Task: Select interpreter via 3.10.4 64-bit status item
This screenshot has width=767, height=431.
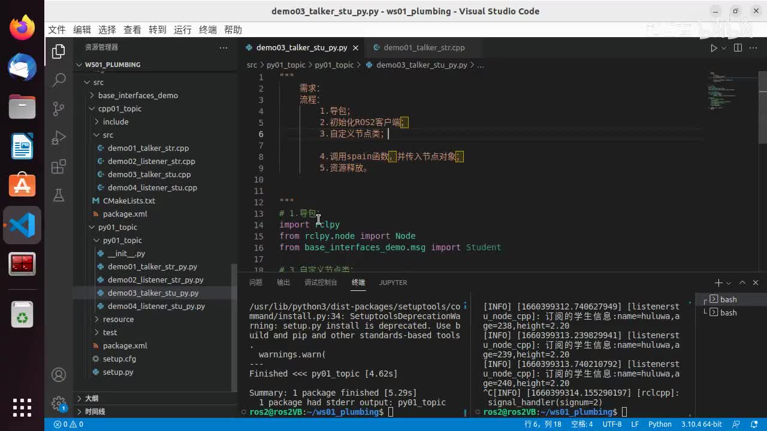Action: click(701, 424)
